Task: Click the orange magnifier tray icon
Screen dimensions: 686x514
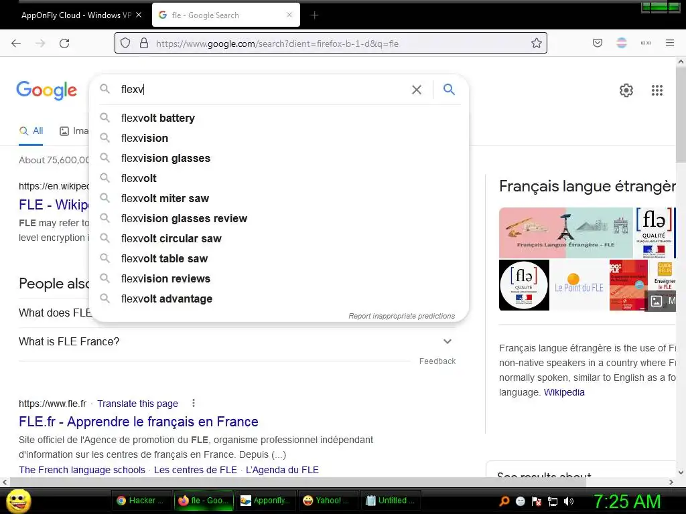Action: click(x=504, y=501)
